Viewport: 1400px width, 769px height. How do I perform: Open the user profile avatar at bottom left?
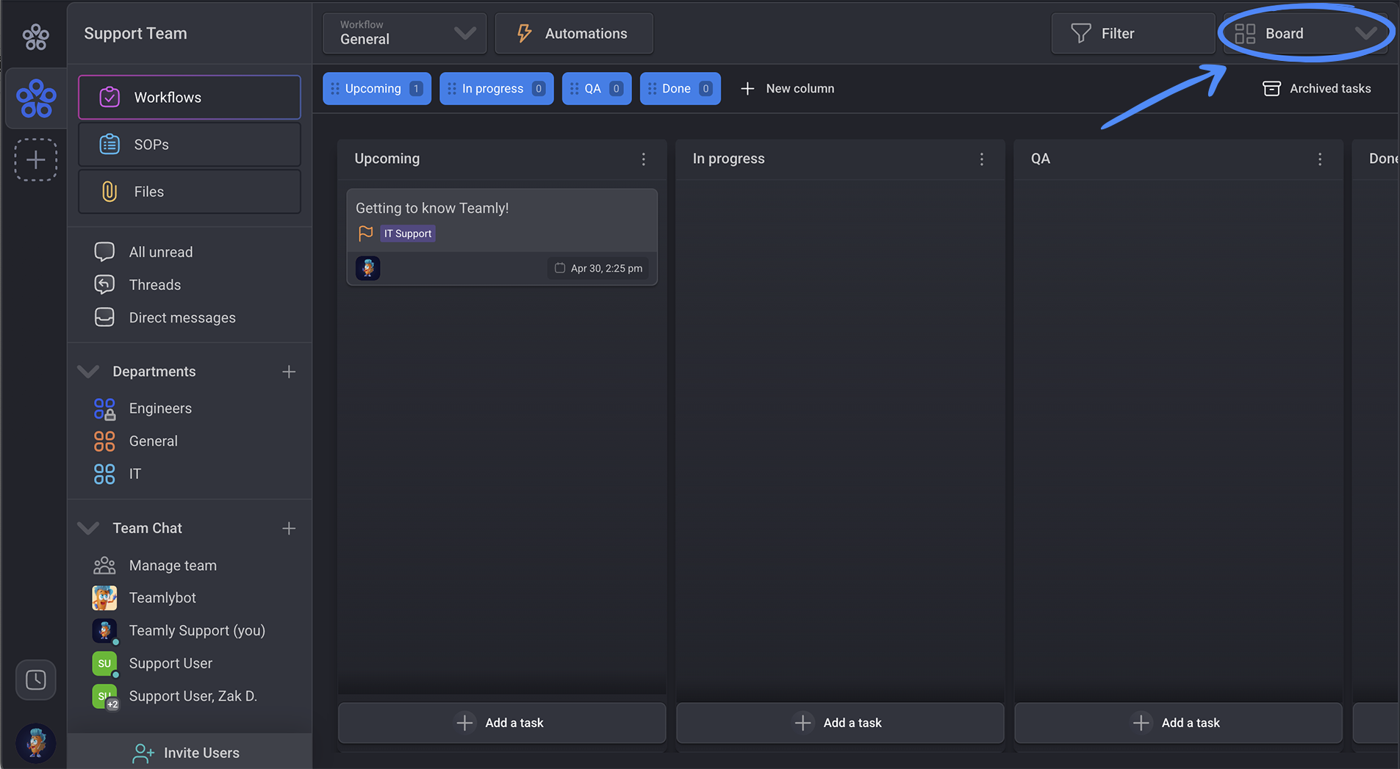[x=35, y=743]
